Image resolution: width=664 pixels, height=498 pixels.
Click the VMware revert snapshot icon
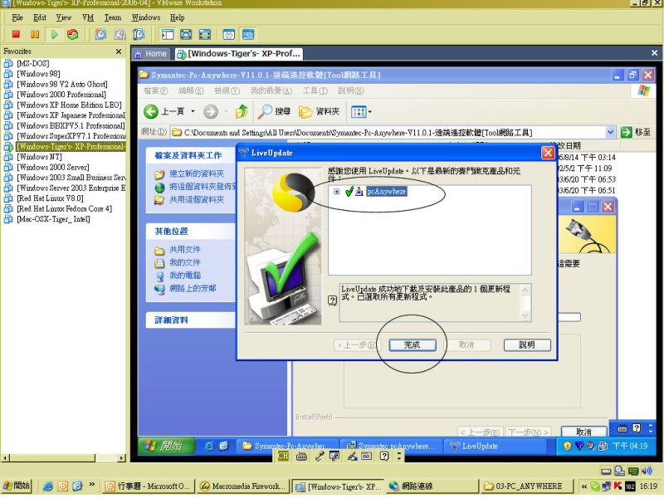pos(120,34)
